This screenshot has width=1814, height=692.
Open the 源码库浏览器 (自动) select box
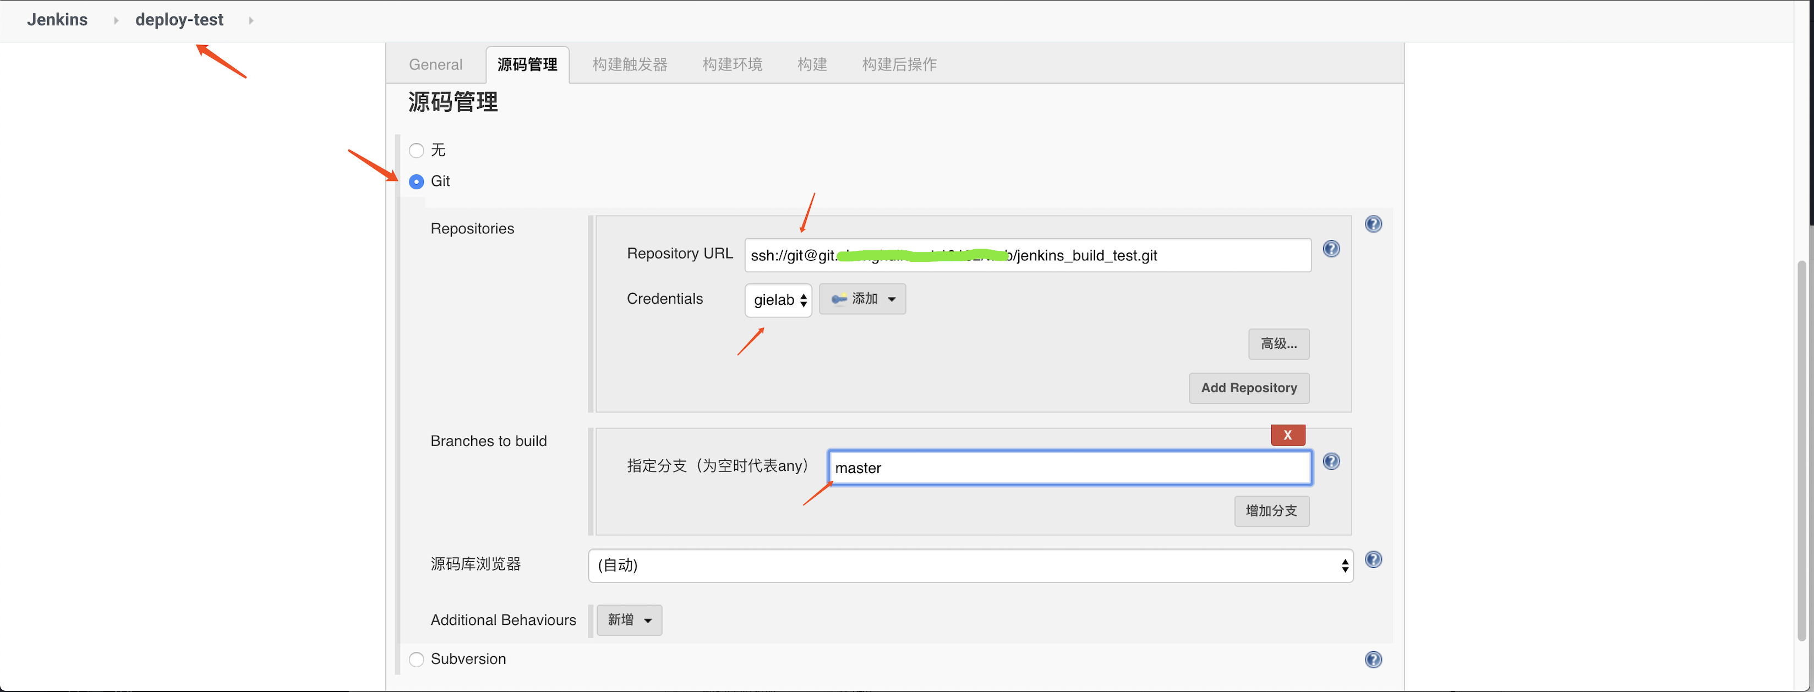point(970,565)
